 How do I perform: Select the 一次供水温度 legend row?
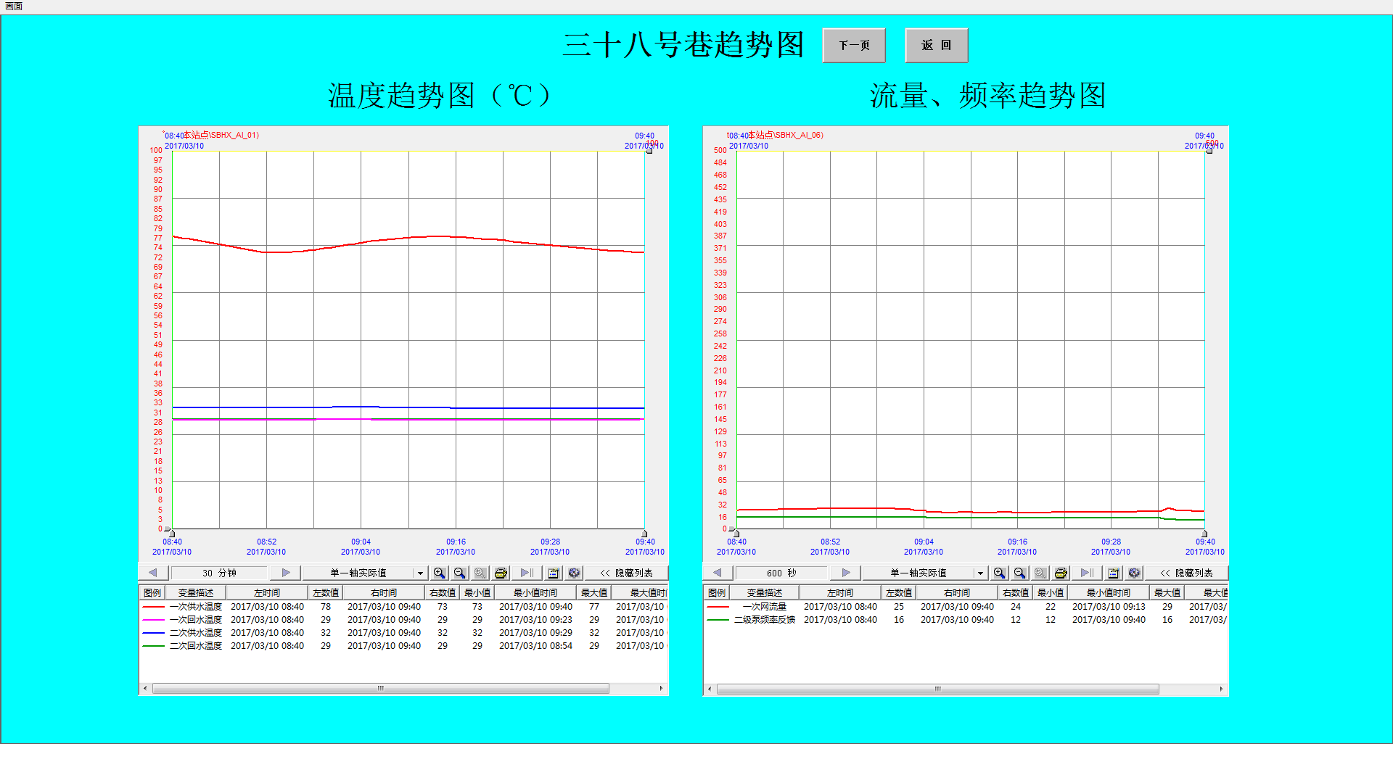point(196,607)
